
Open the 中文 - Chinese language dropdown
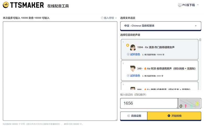[161, 26]
